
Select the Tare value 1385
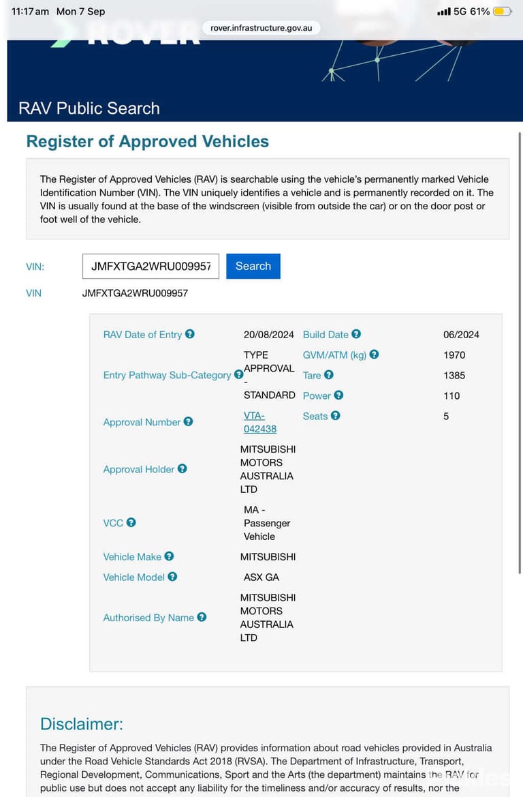coord(454,375)
